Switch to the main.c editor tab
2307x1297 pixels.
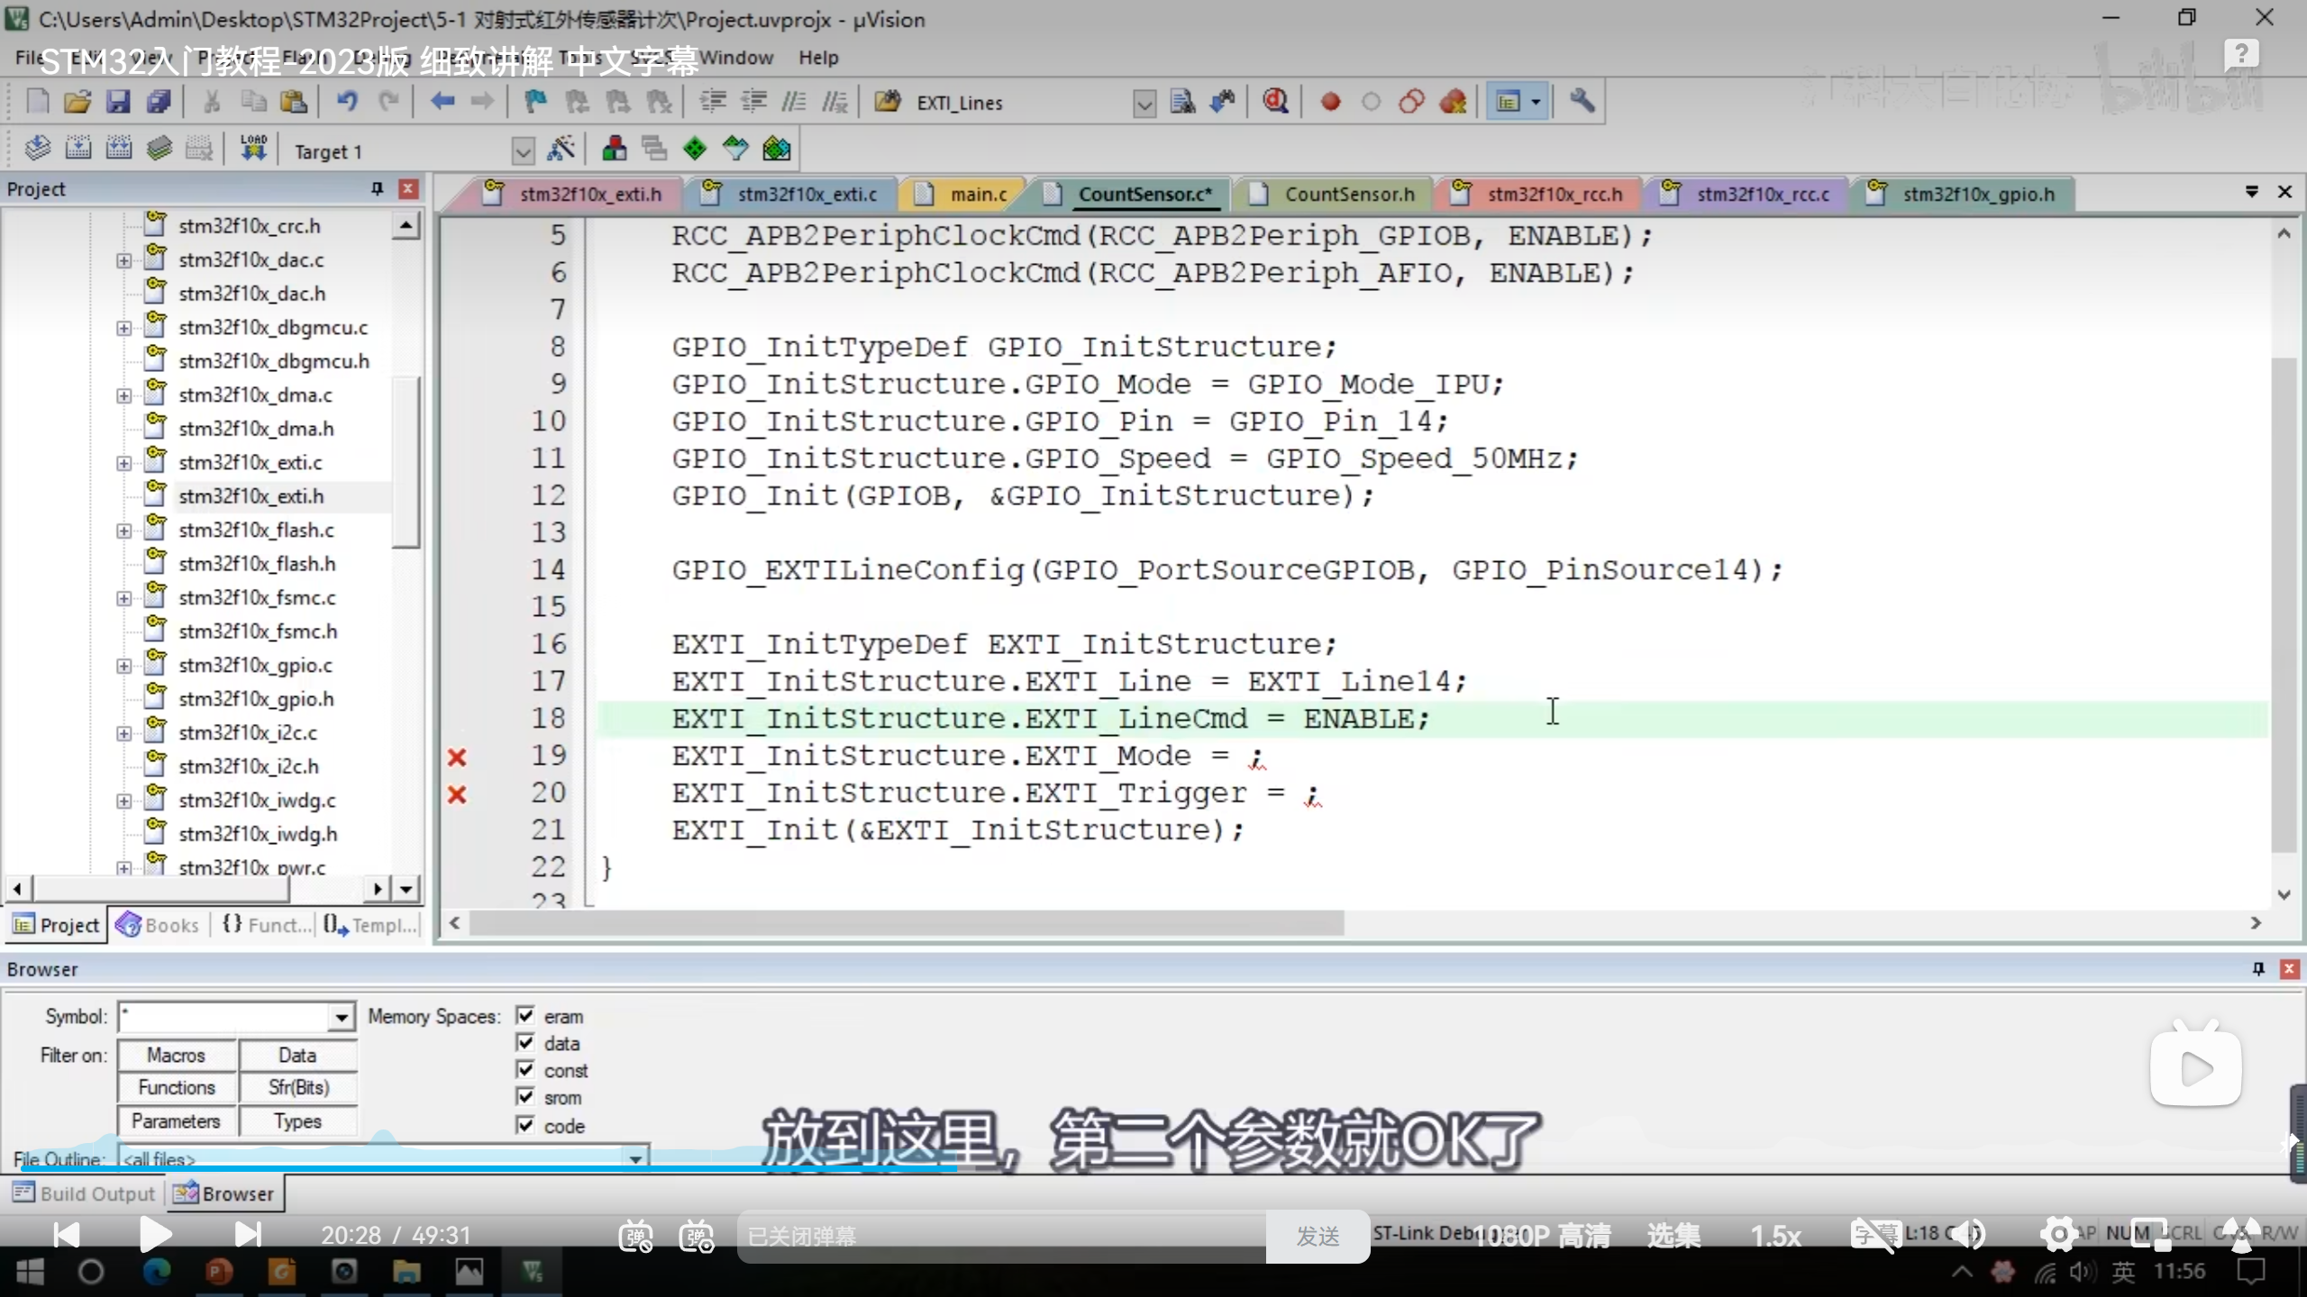pos(977,195)
